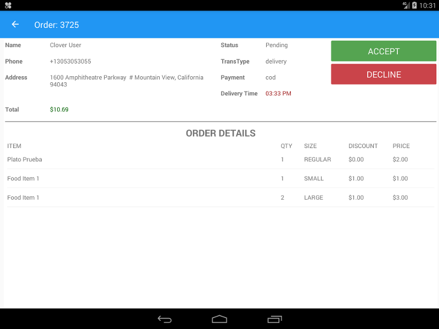Tap the PRICE column header

click(401, 146)
